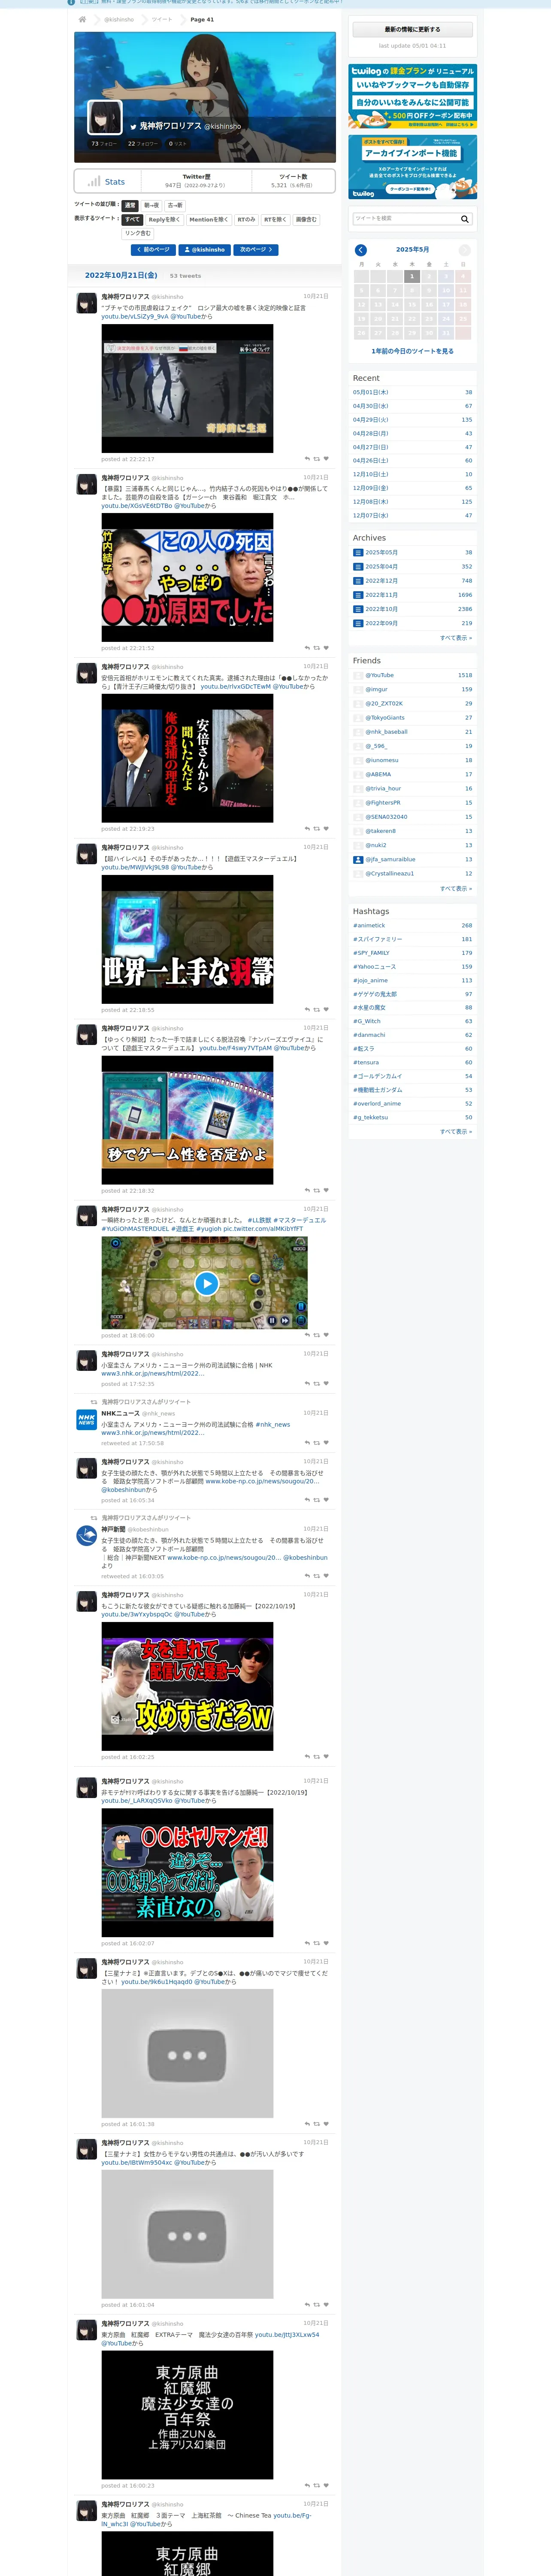Select 画像含む filter

[x=306, y=219]
